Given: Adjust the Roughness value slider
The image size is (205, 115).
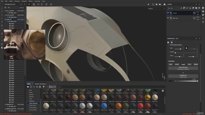Looking at the screenshot, I should [x=183, y=81].
